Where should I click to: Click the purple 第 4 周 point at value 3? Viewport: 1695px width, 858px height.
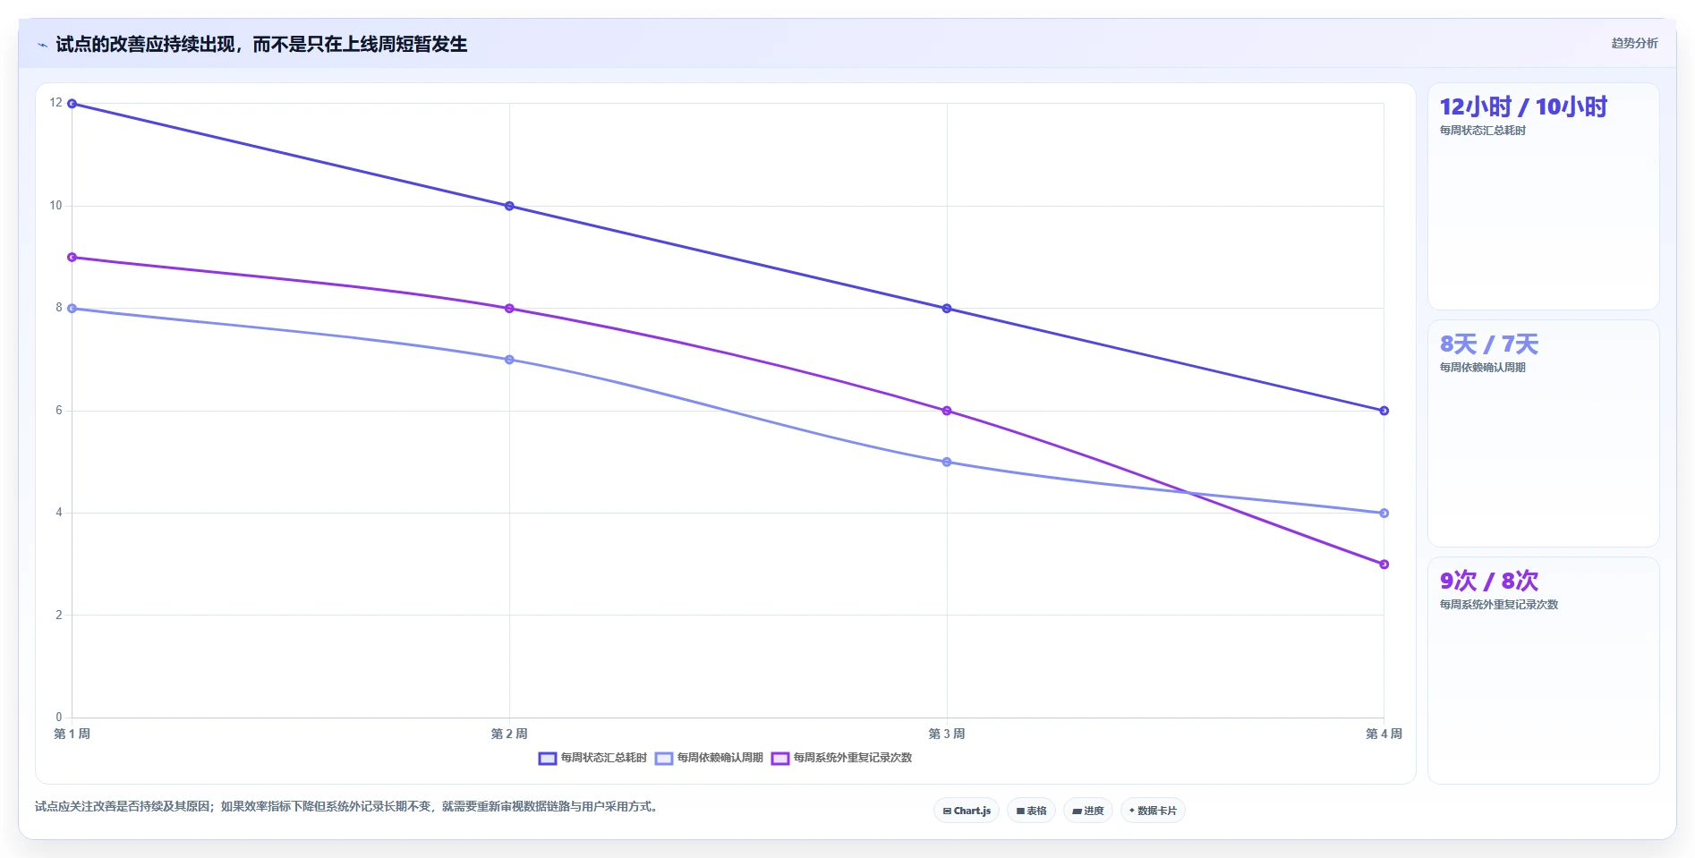coord(1384,565)
